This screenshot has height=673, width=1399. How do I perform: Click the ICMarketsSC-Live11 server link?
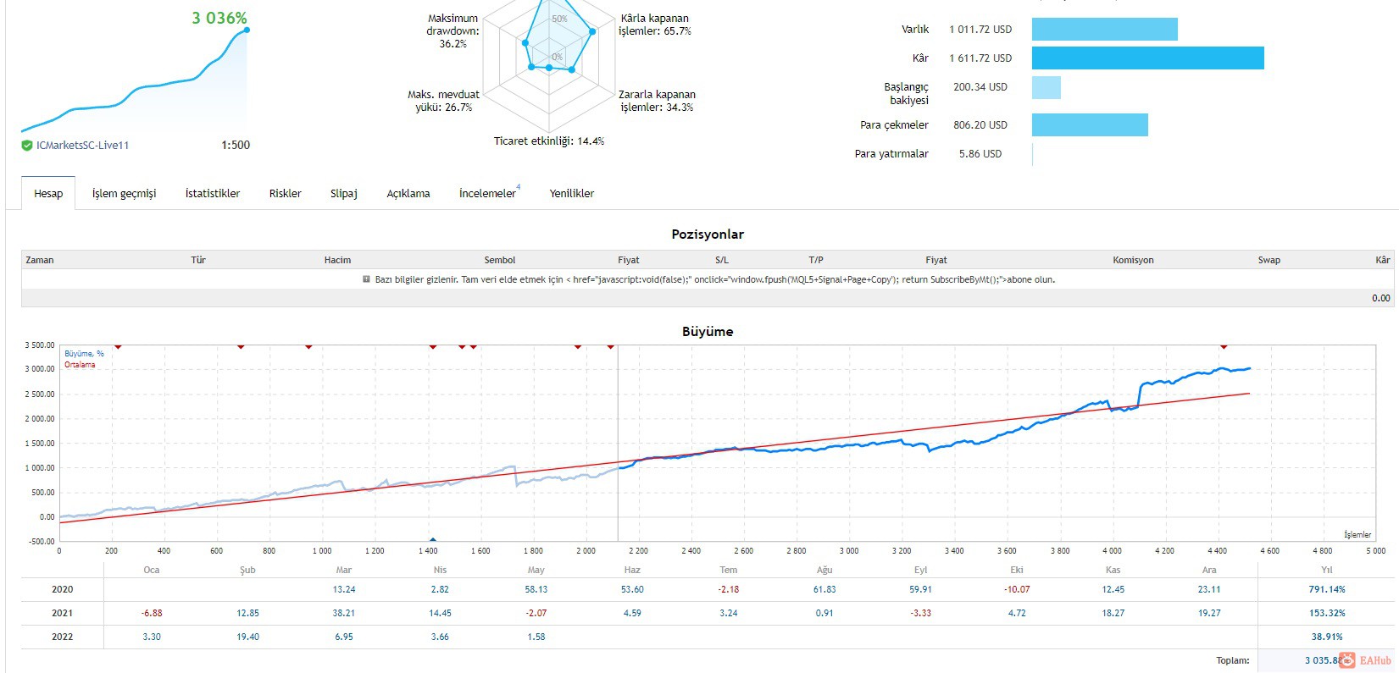(82, 146)
